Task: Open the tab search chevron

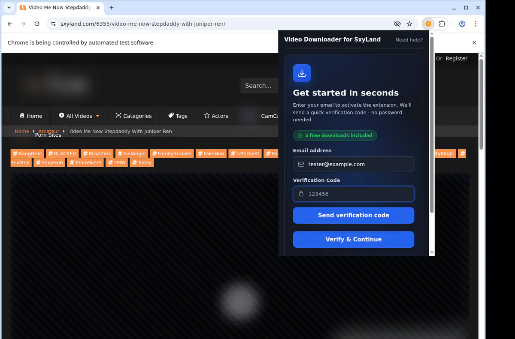Action: pyautogui.click(x=9, y=8)
